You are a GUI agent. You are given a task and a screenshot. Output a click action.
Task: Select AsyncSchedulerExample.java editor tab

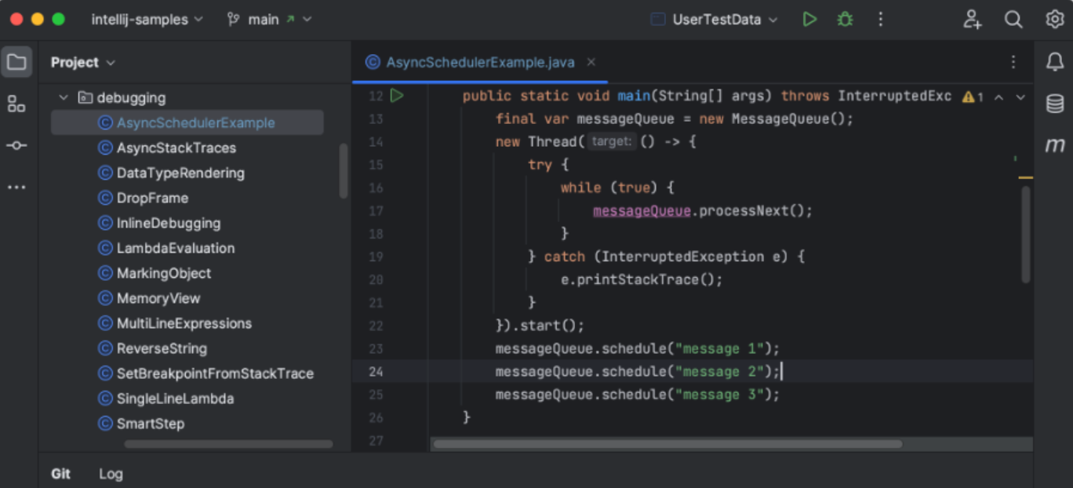pos(480,62)
